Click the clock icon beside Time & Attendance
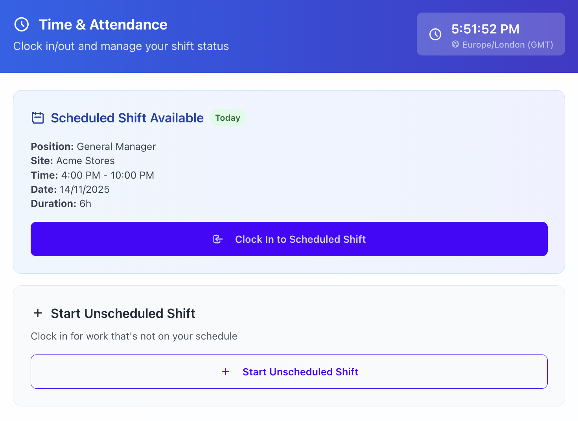 [x=22, y=24]
